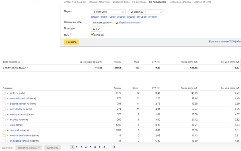The image size is (241, 151).
Task: Expand the avito.ru row plus sign
Action: tap(8, 93)
